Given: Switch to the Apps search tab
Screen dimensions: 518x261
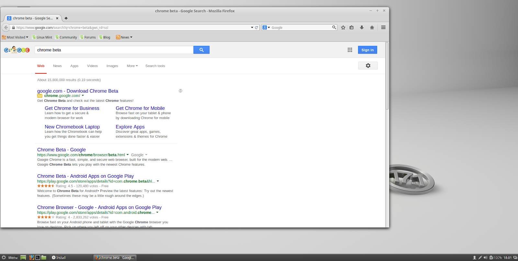Looking at the screenshot, I should tap(74, 66).
